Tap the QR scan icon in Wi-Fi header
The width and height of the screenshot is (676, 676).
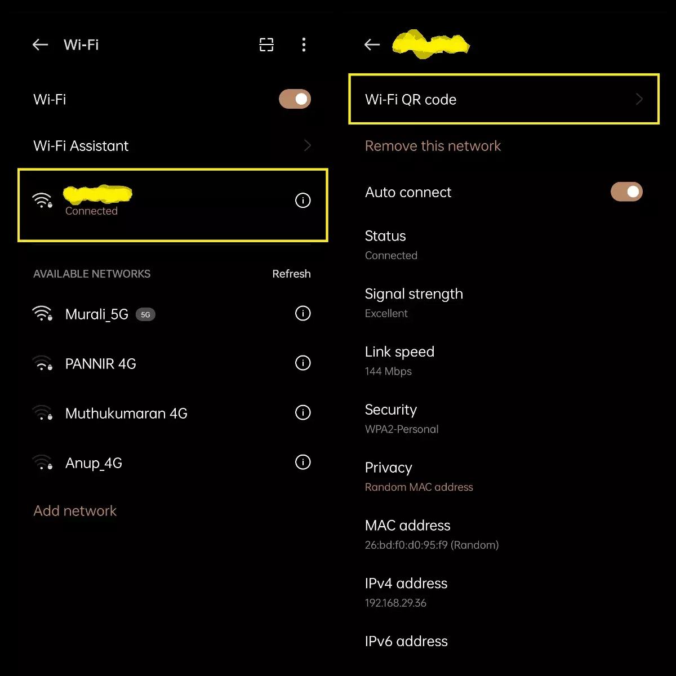pos(266,45)
